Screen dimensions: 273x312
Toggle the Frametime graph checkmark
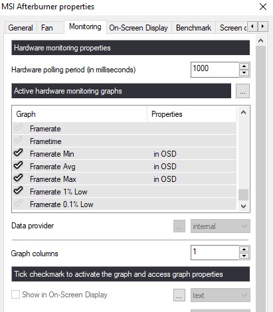coord(19,140)
